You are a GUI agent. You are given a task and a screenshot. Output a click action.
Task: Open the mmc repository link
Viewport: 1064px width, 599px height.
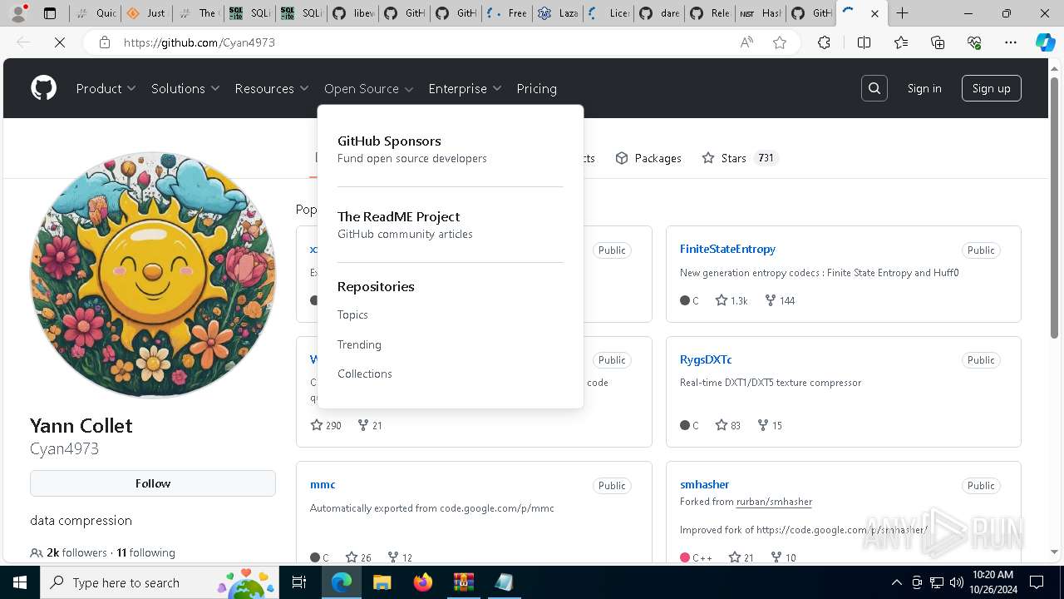point(323,484)
